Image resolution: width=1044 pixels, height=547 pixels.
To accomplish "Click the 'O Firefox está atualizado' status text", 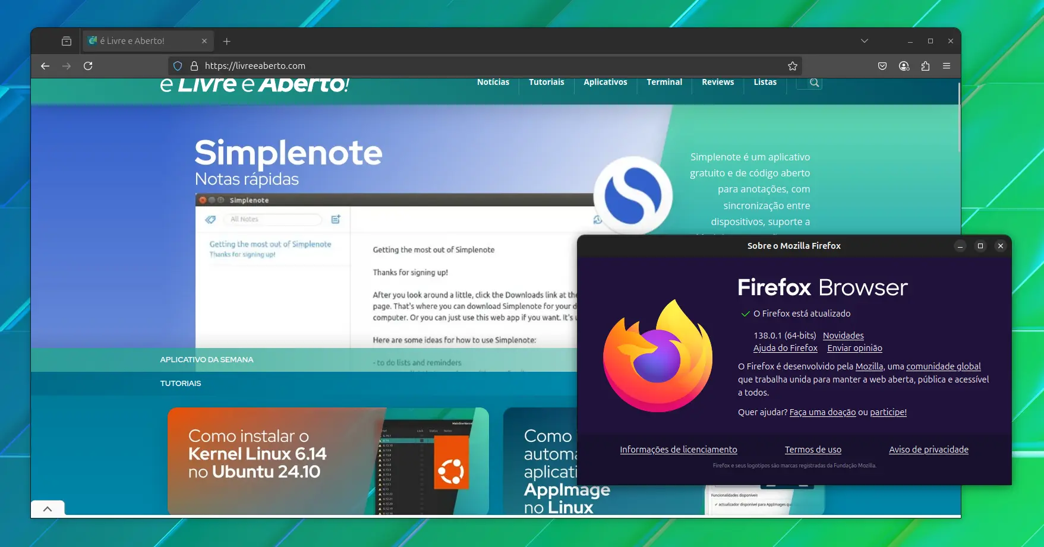I will tap(802, 314).
